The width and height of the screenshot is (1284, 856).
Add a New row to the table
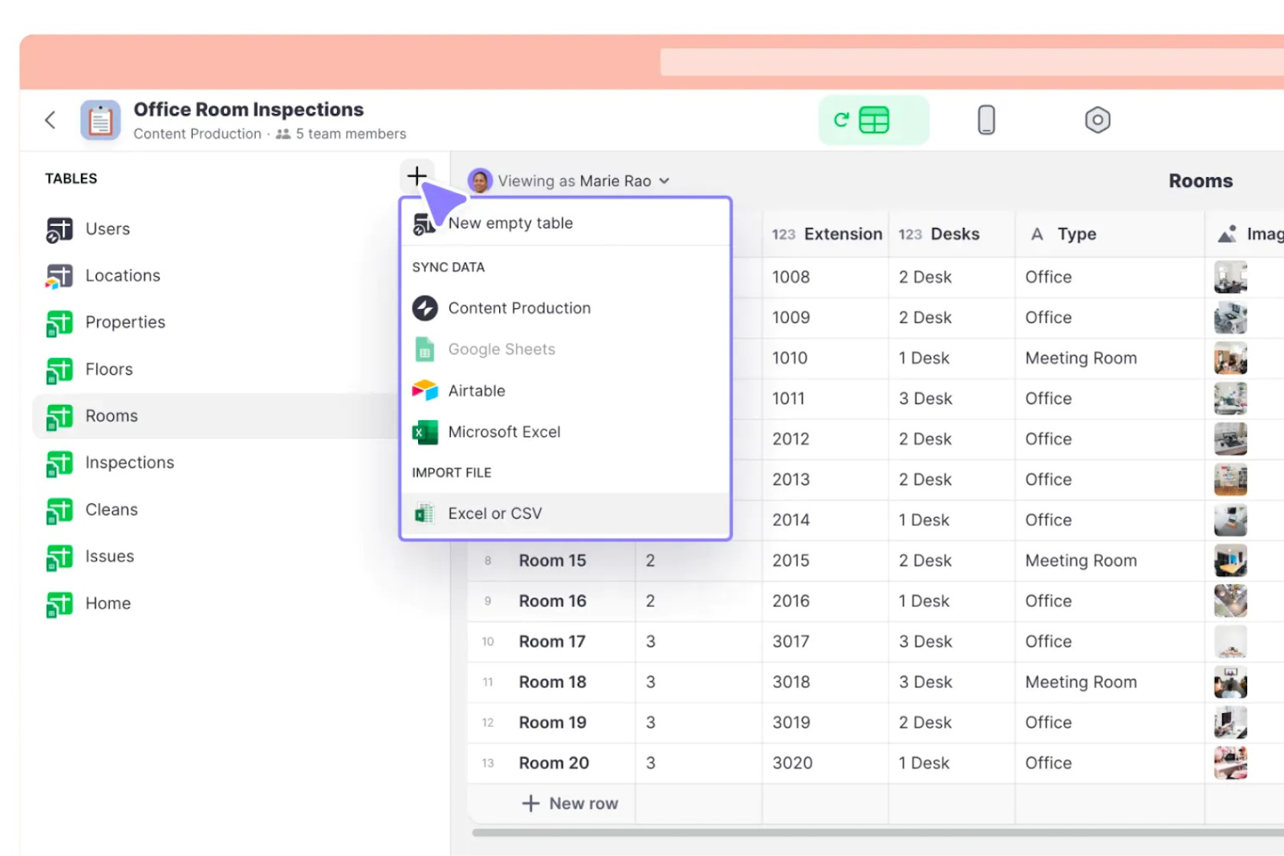point(571,804)
